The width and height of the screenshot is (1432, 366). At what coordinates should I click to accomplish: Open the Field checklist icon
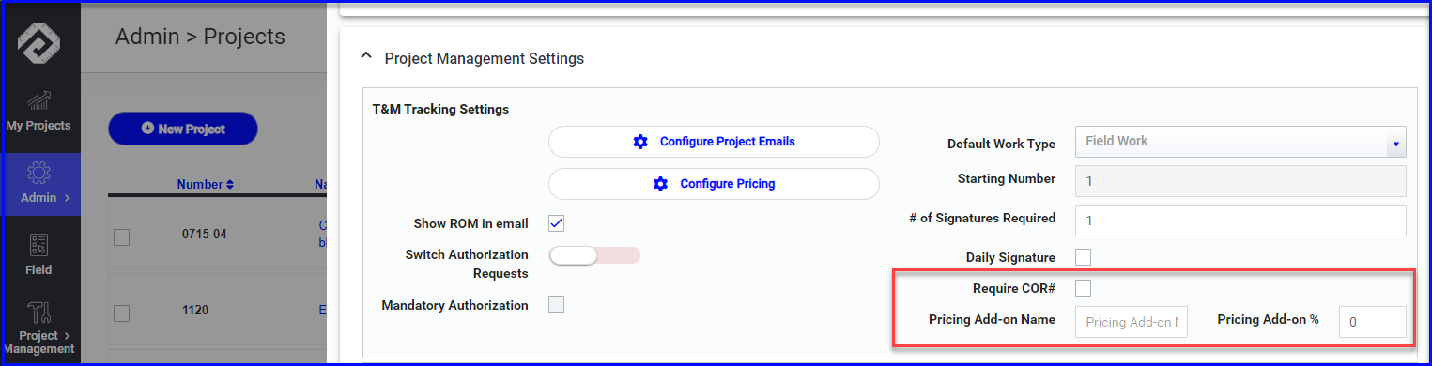click(x=39, y=246)
